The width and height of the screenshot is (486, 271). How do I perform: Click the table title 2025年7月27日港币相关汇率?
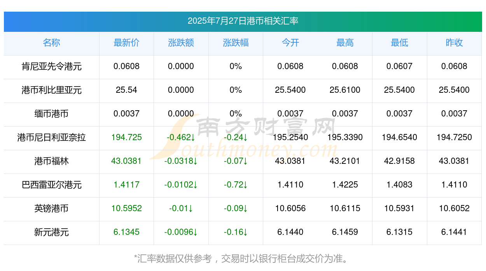tap(243, 21)
